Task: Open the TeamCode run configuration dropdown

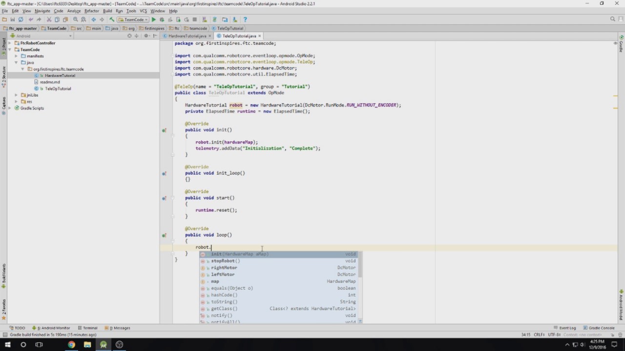Action: (133, 19)
